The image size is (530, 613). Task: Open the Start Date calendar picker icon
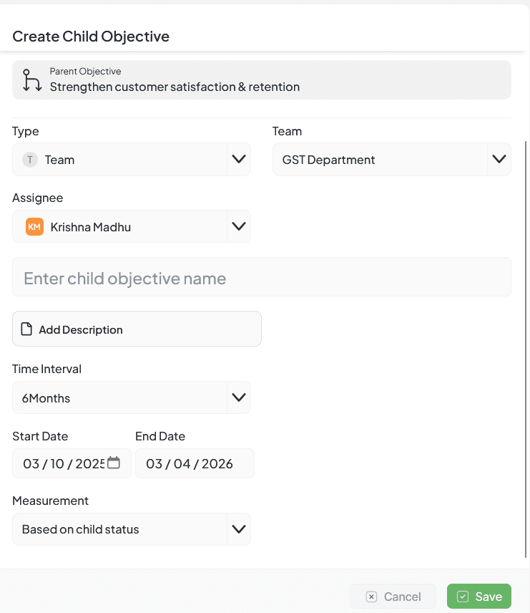pyautogui.click(x=114, y=463)
